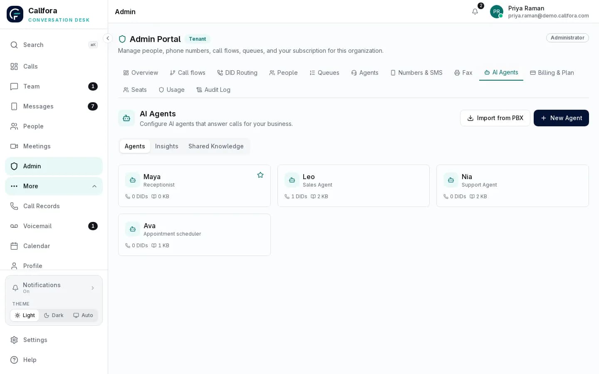Click the Callfora logo icon
This screenshot has height=374, width=599.
click(x=15, y=14)
